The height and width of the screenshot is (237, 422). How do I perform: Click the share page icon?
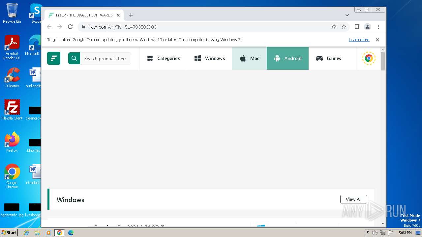333,27
